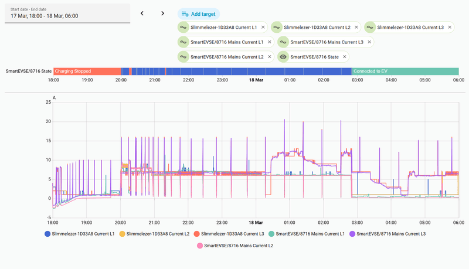Remove SmartEVSE/8716 Mains Current L1 chip
This screenshot has height=269, width=469.
coord(270,42)
